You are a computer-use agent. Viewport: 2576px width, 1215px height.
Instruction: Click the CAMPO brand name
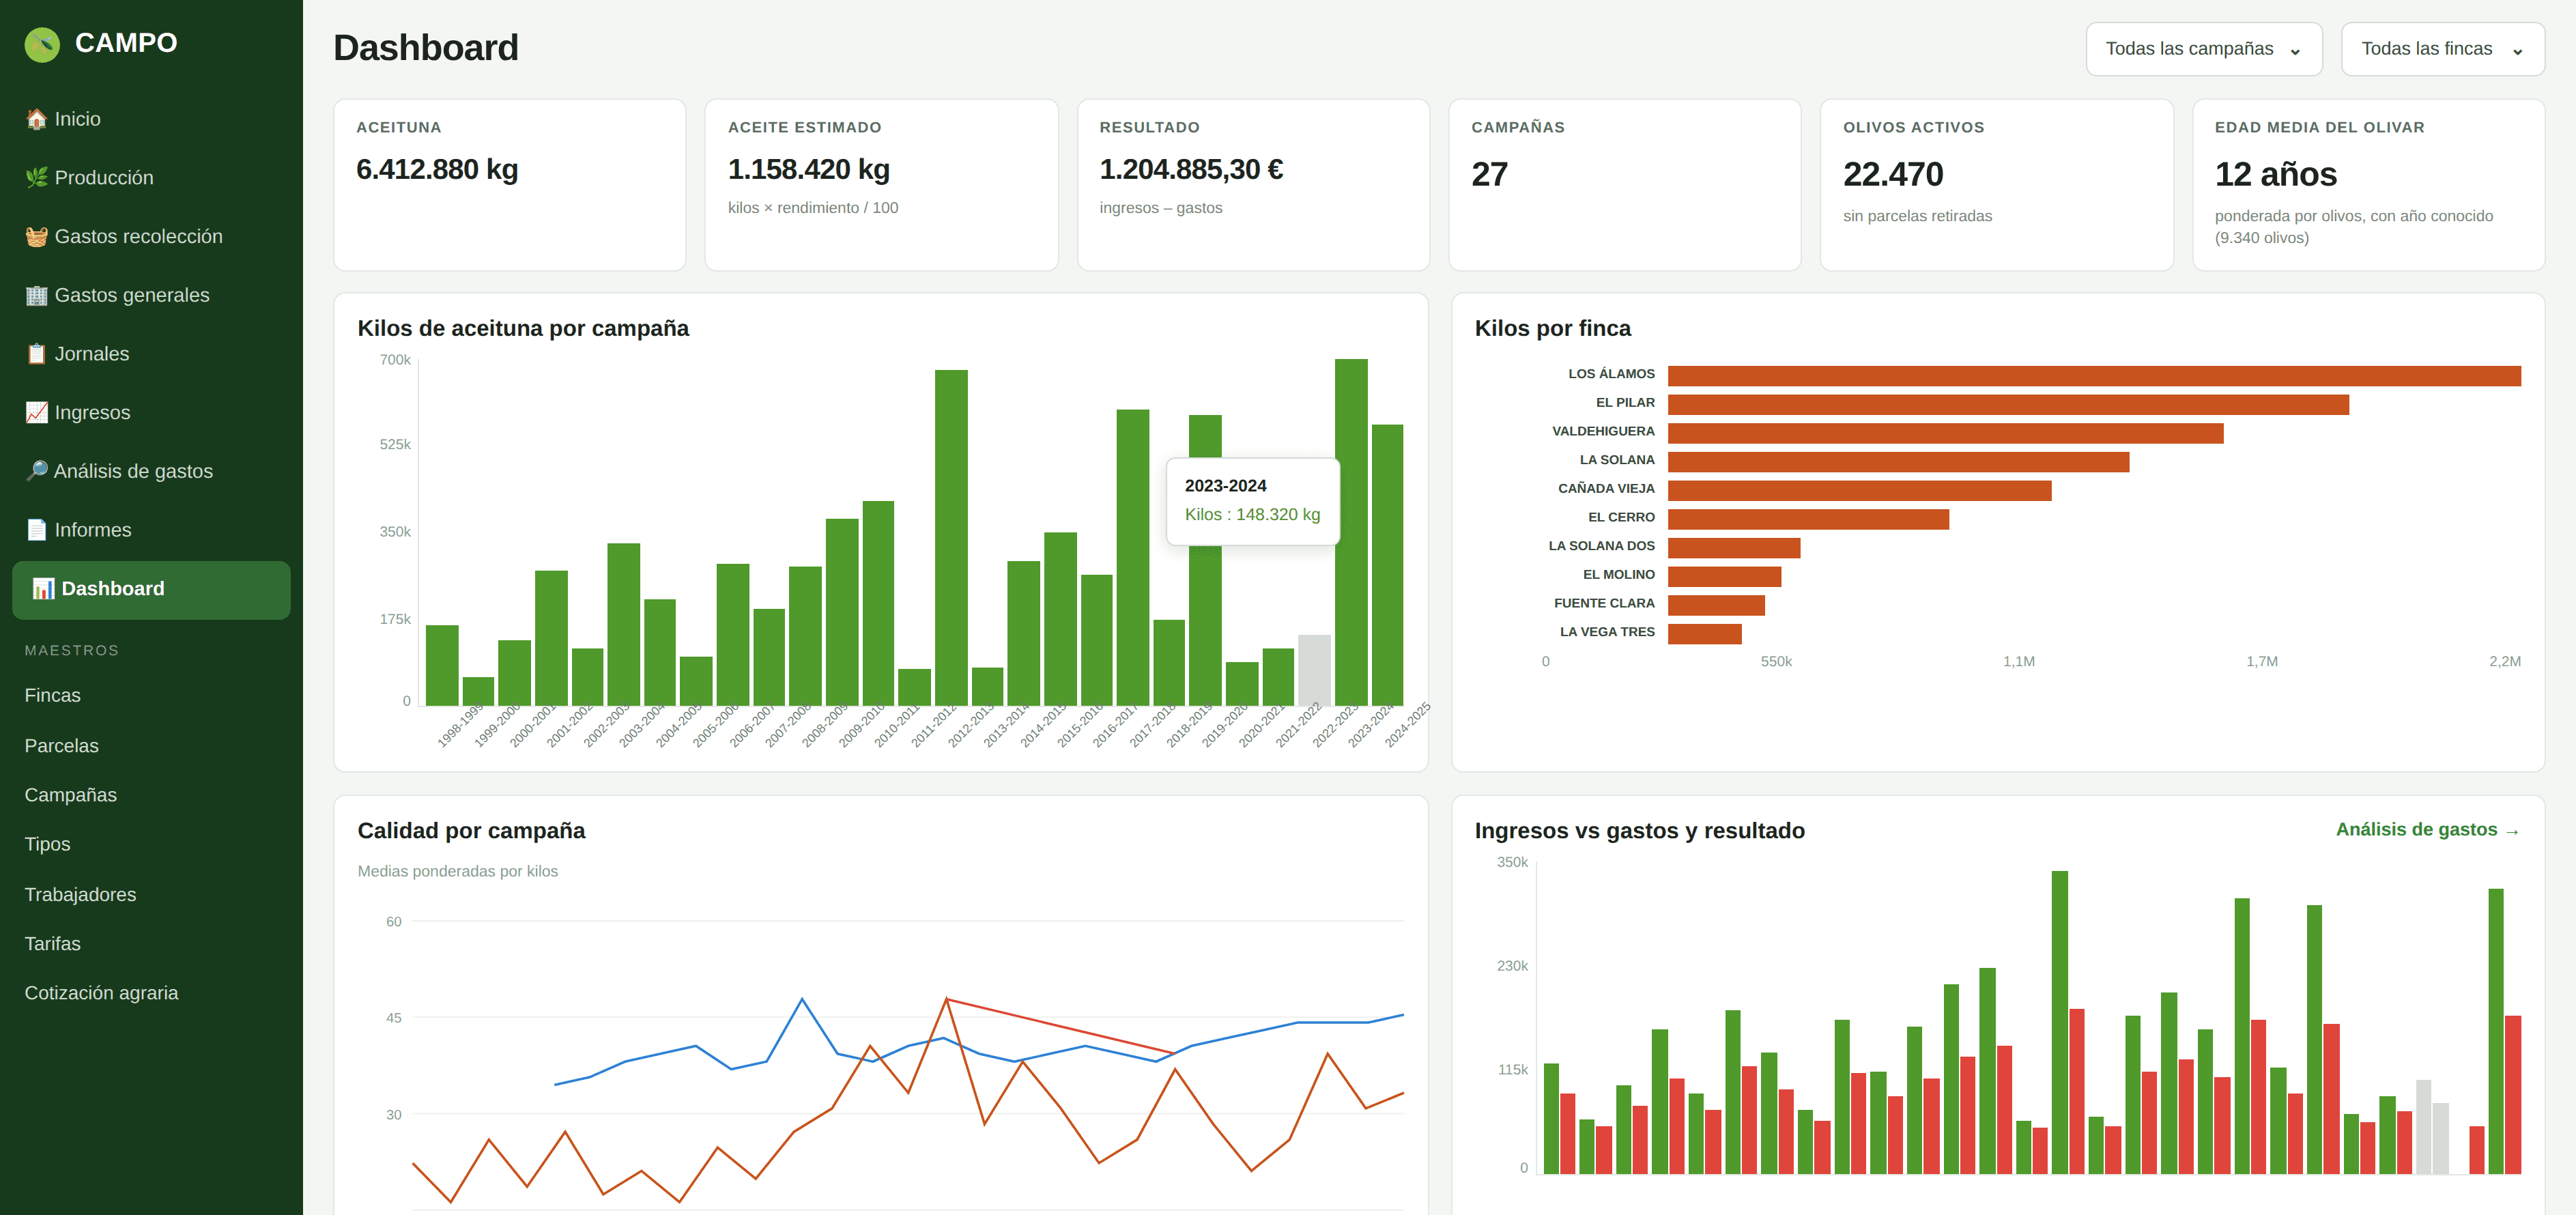[126, 43]
